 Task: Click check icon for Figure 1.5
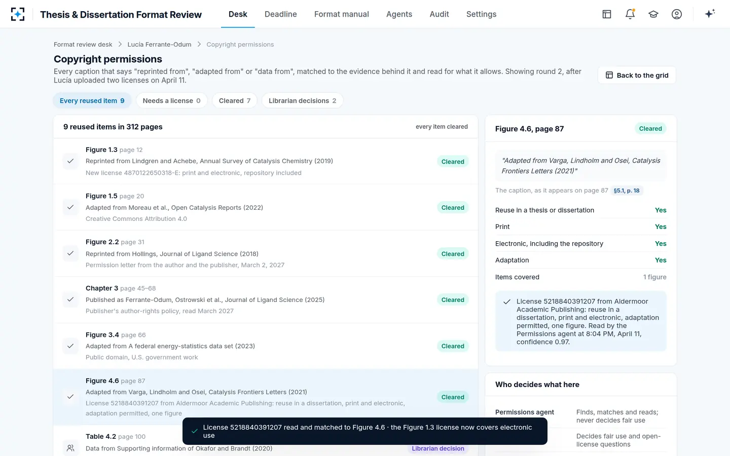point(70,207)
